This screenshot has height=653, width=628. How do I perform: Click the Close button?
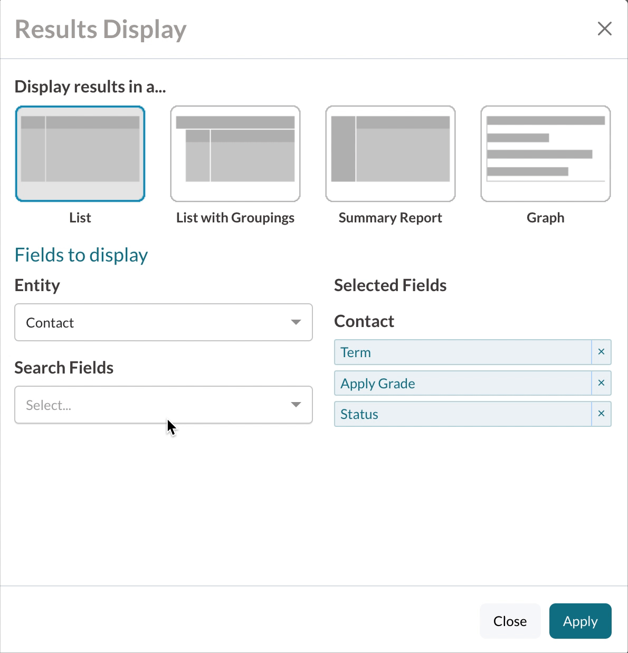pos(510,621)
